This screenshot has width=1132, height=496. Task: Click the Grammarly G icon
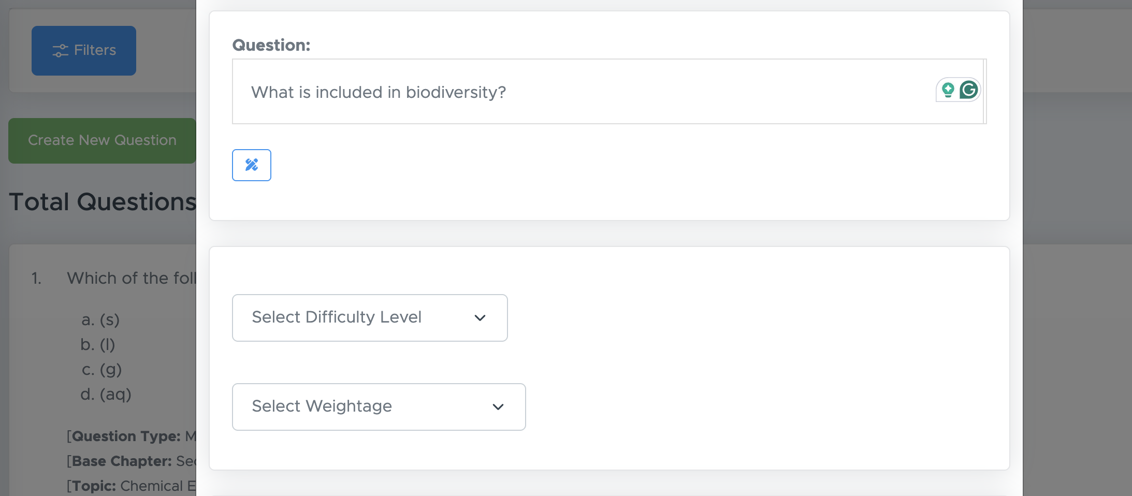(968, 90)
